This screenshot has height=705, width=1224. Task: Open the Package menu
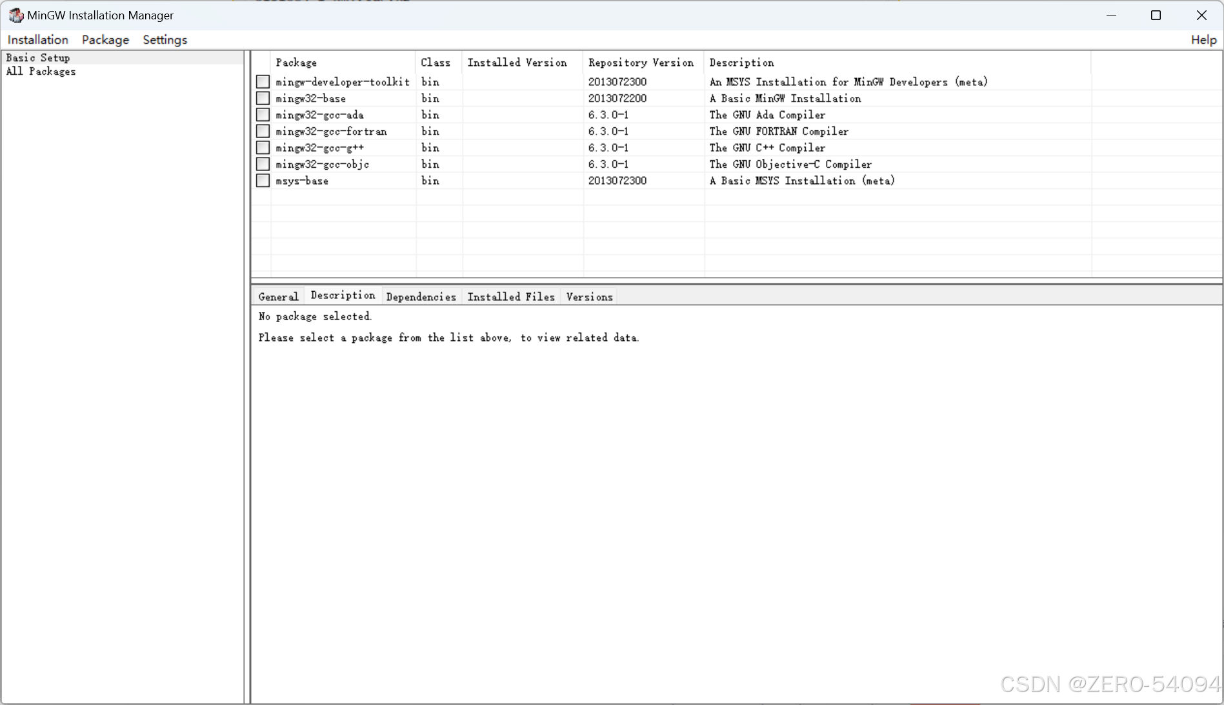coord(105,39)
